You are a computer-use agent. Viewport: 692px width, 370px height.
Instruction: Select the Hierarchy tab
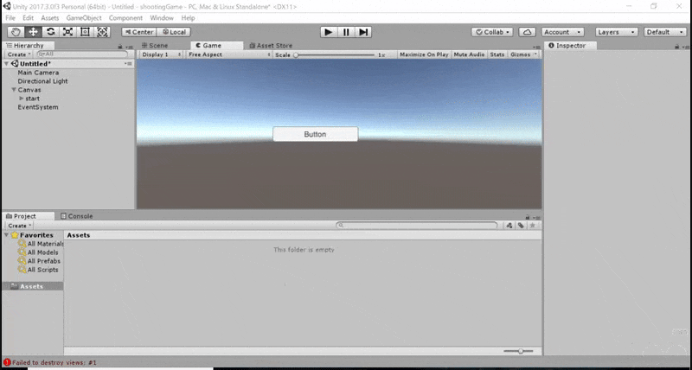coord(29,46)
